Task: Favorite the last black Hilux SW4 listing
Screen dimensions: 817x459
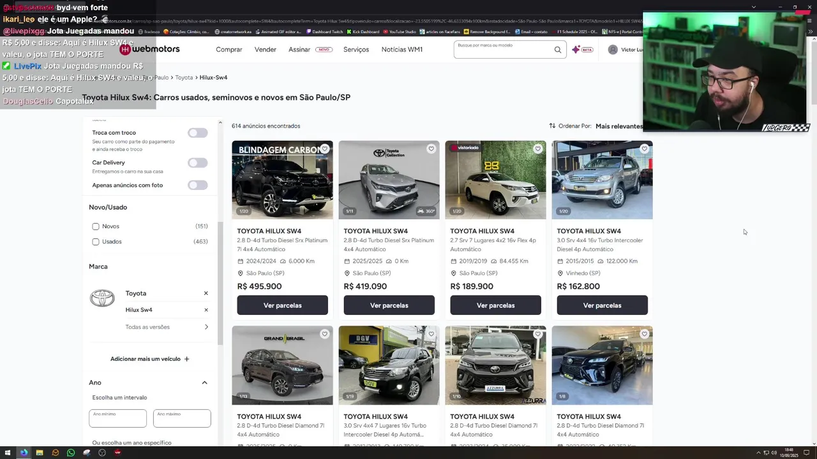Action: (644, 334)
